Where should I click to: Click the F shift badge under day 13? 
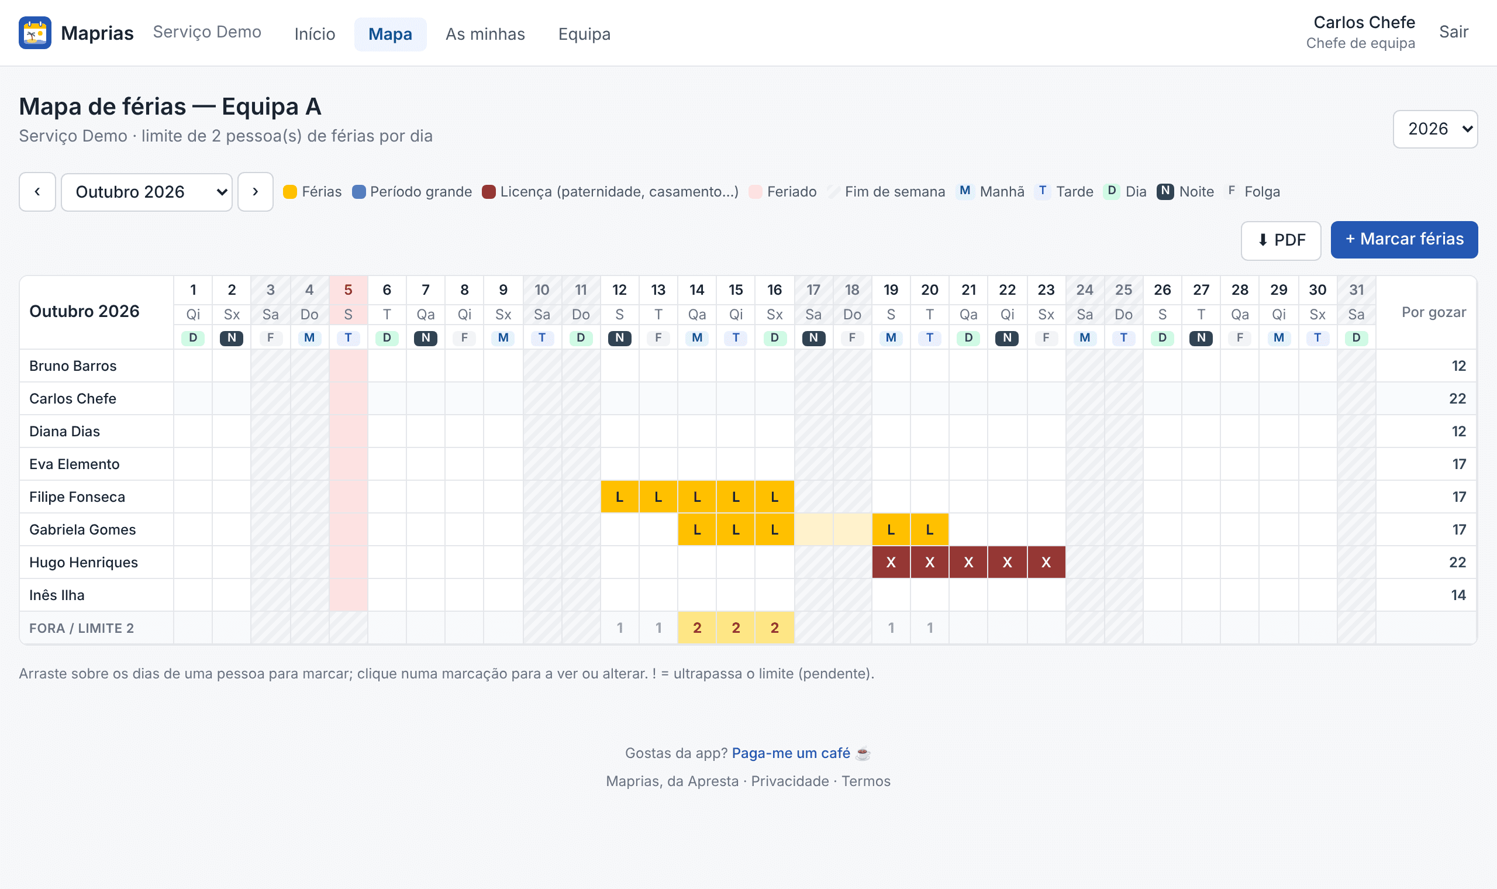658,338
